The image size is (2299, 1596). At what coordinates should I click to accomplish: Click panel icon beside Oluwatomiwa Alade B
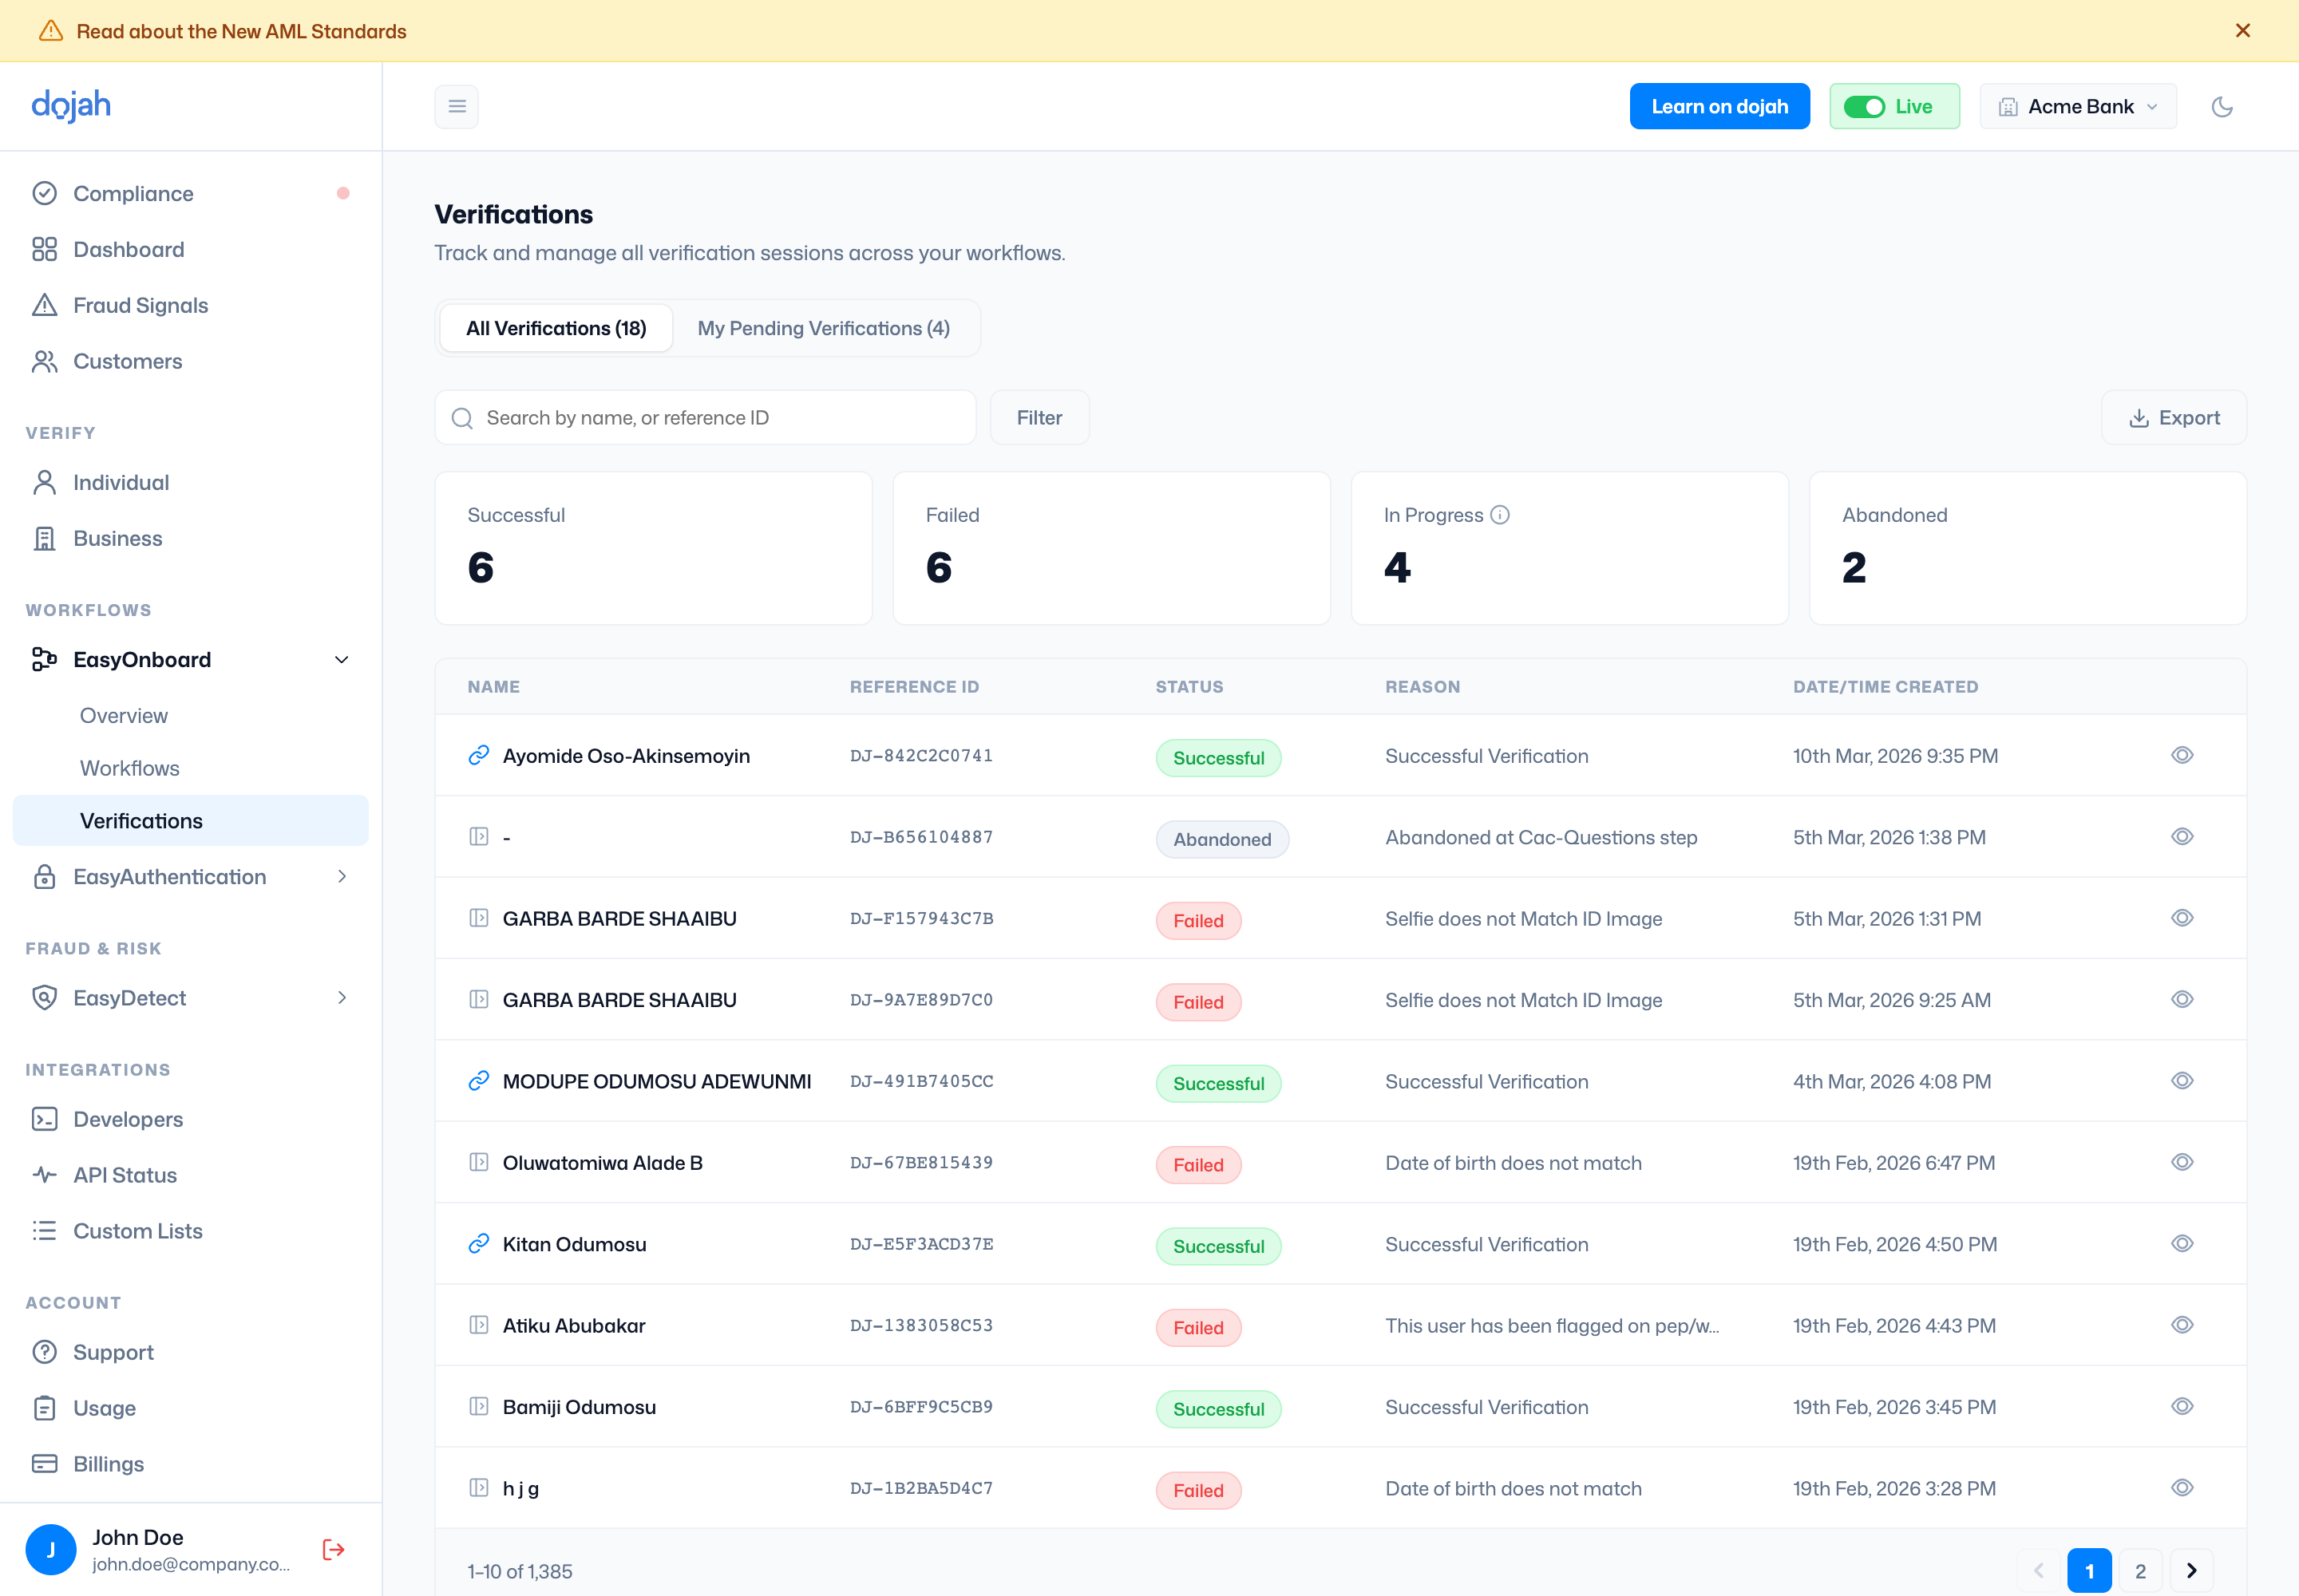pos(478,1162)
